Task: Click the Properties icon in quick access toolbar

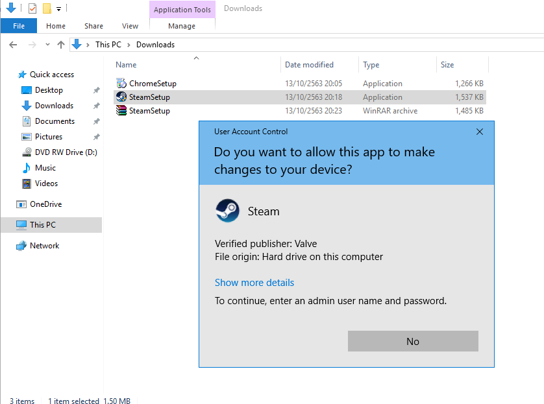Action: (32, 8)
